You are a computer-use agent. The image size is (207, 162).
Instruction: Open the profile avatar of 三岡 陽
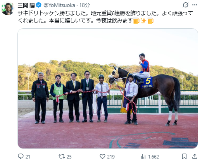pos(7,9)
